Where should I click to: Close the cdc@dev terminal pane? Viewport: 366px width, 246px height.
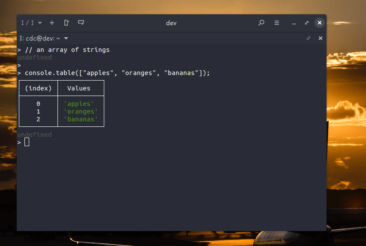320,38
